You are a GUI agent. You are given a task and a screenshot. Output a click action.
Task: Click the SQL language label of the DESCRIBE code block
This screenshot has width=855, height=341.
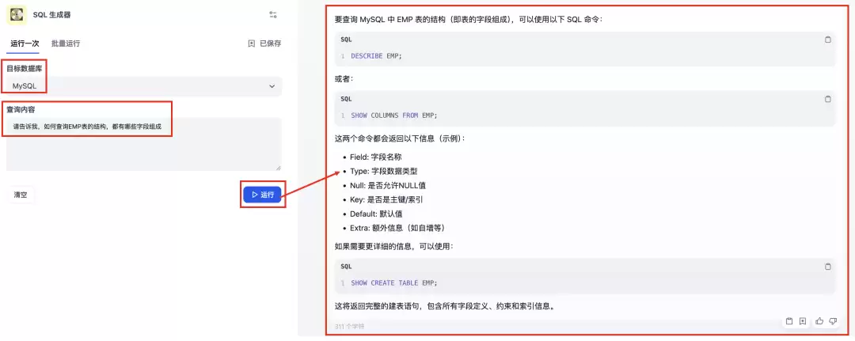(x=346, y=40)
